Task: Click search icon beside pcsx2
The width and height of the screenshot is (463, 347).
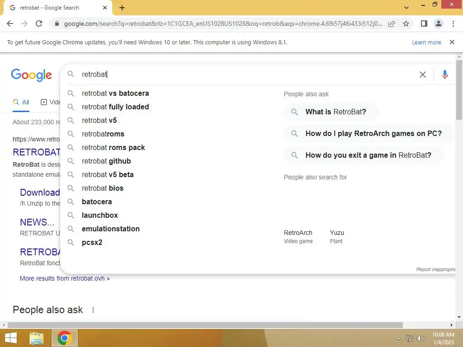Action: pyautogui.click(x=71, y=243)
